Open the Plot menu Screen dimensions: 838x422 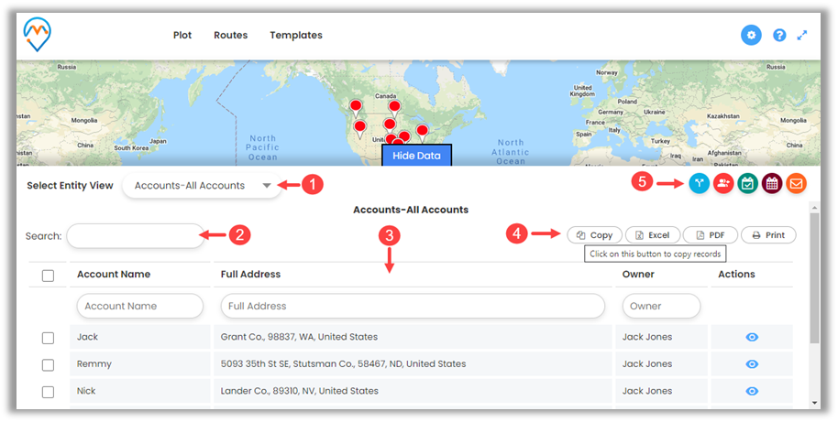pos(182,35)
